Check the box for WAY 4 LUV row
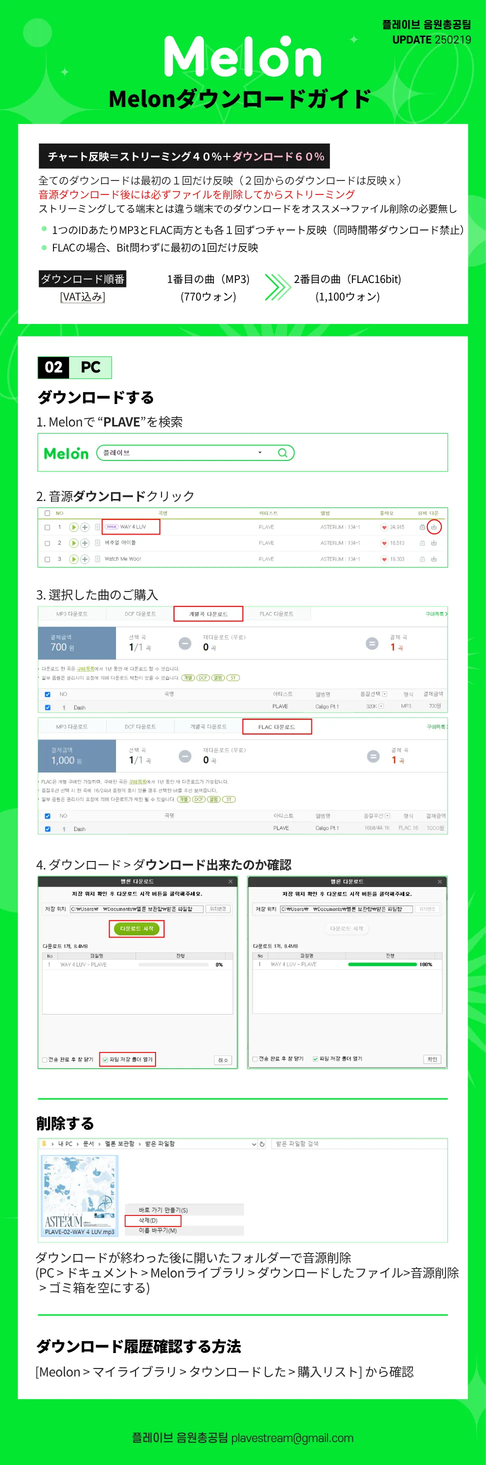 coord(47,527)
